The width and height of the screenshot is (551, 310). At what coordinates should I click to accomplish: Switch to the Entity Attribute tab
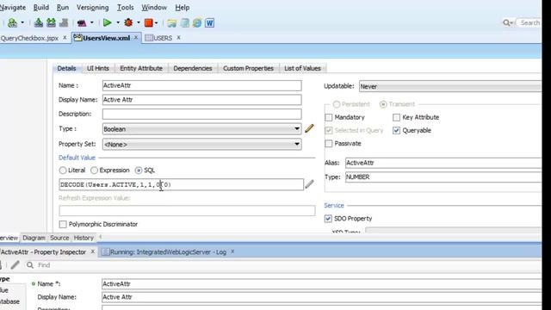pyautogui.click(x=141, y=68)
